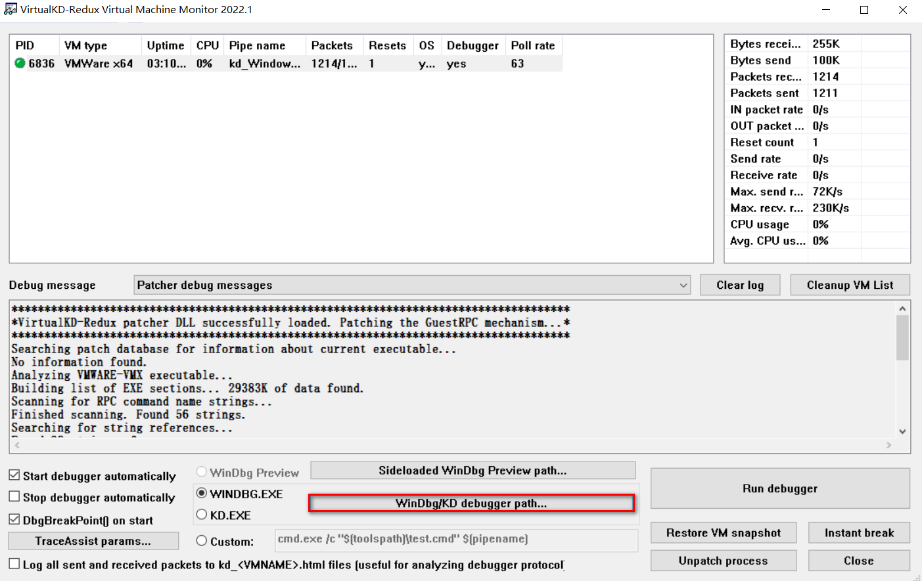Click the Max. recv. rate value 230K/s
Image resolution: width=922 pixels, height=581 pixels.
click(x=831, y=208)
